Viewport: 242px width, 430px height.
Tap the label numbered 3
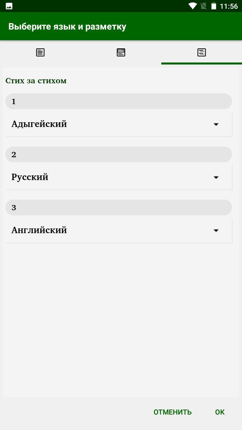pos(119,207)
